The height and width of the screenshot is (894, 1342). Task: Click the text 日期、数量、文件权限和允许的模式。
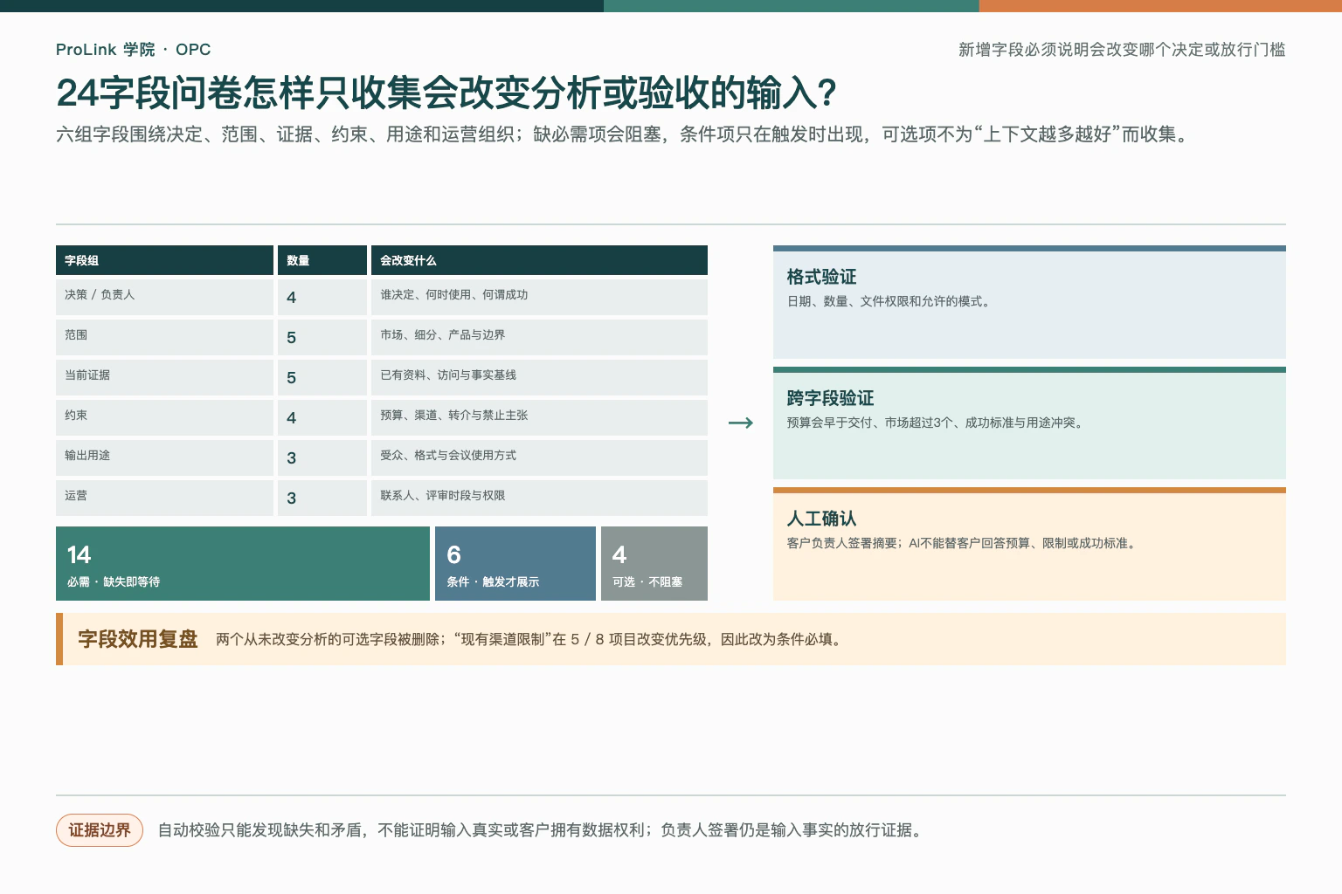point(890,301)
